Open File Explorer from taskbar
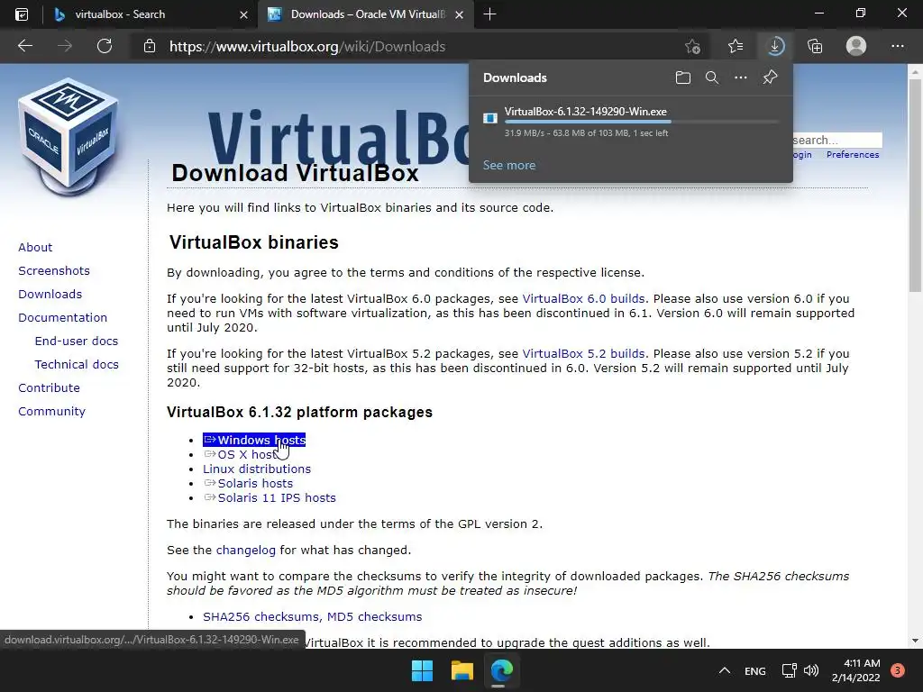The width and height of the screenshot is (923, 692). click(462, 670)
